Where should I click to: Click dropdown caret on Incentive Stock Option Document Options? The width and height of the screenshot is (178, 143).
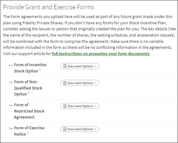pyautogui.click(x=95, y=66)
